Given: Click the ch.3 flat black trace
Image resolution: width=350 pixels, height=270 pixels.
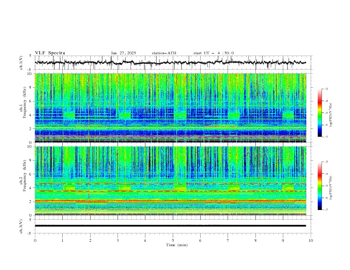Looking at the screenshot, I should [x=170, y=226].
